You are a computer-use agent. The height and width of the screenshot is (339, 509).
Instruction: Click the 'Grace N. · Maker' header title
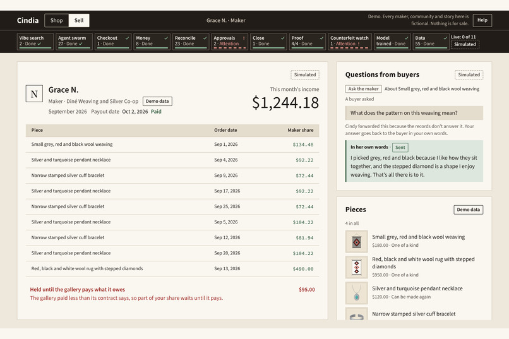226,20
